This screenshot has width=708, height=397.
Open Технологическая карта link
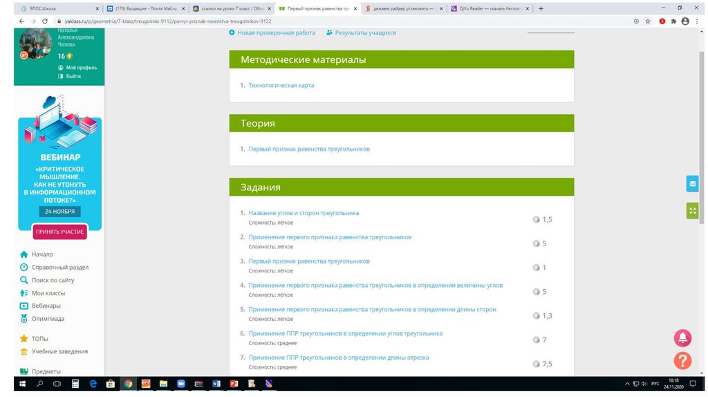pyautogui.click(x=281, y=85)
